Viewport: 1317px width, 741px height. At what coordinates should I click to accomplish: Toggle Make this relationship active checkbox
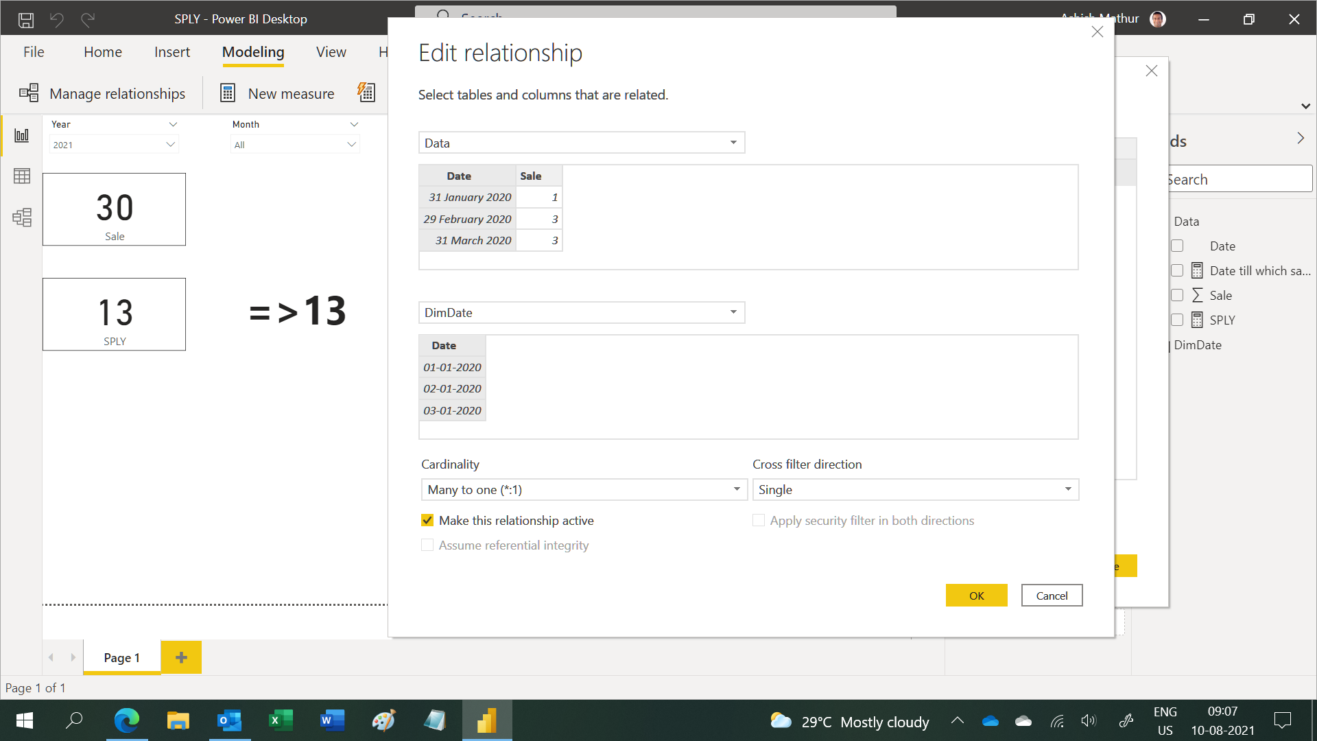427,521
